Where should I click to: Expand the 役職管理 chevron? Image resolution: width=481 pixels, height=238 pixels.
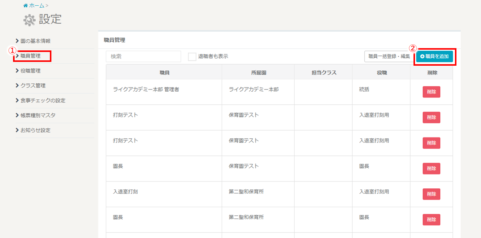tap(17, 71)
